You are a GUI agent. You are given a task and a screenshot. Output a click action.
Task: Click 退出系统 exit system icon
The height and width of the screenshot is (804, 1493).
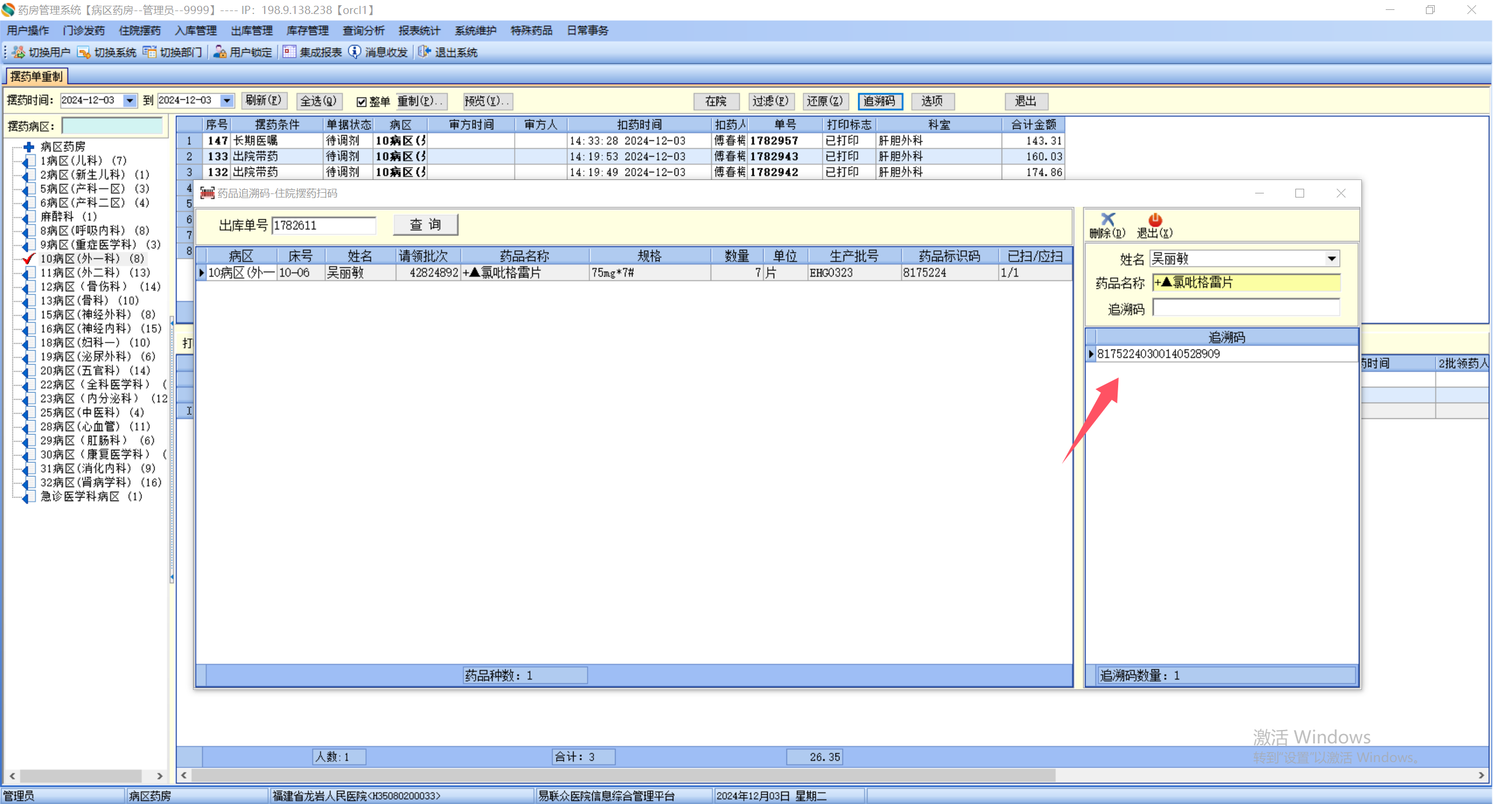(424, 52)
